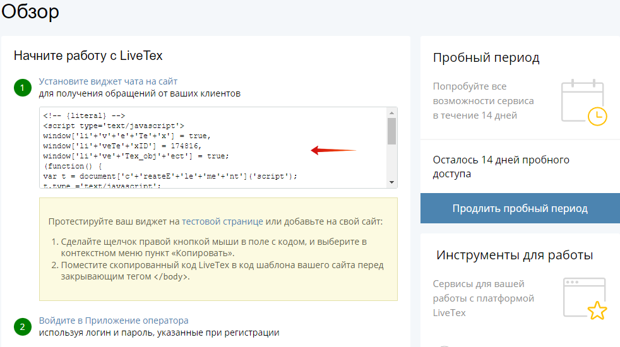Click the '<!-- {literal} -->' code line
The width and height of the screenshot is (620, 347).
tap(84, 116)
